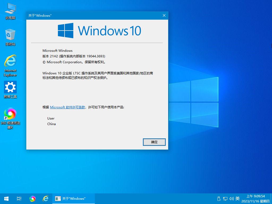The height and width of the screenshot is (204, 272).
Task: Click the Microsoft Windows heading text
Action: coord(57,51)
